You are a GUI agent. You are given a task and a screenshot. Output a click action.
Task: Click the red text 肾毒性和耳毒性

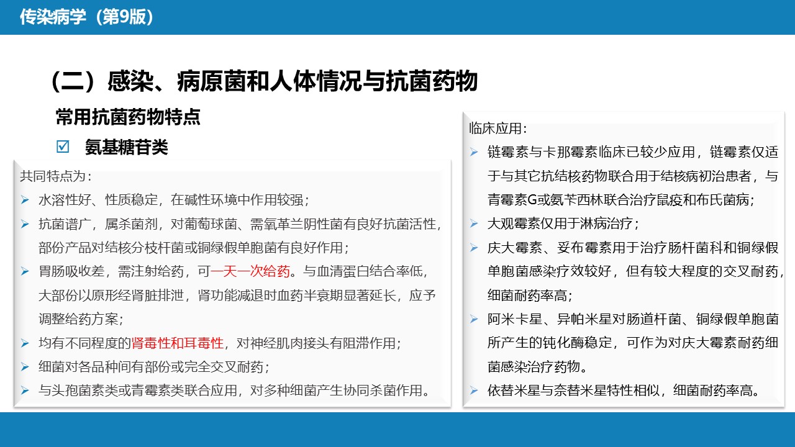[177, 343]
